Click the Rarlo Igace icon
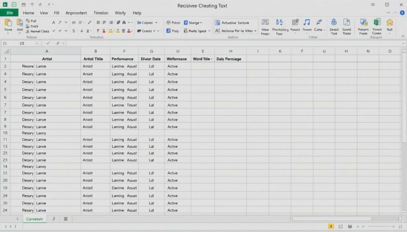 coord(186,31)
